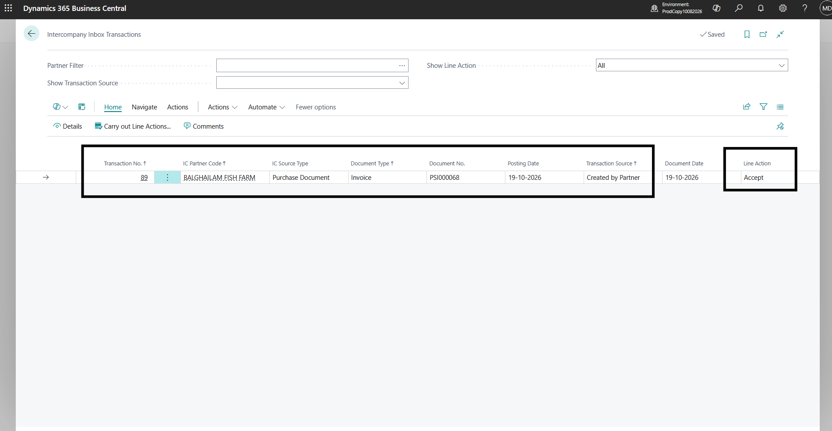The height and width of the screenshot is (431, 832).
Task: Open the search magnifier in header
Action: click(739, 8)
